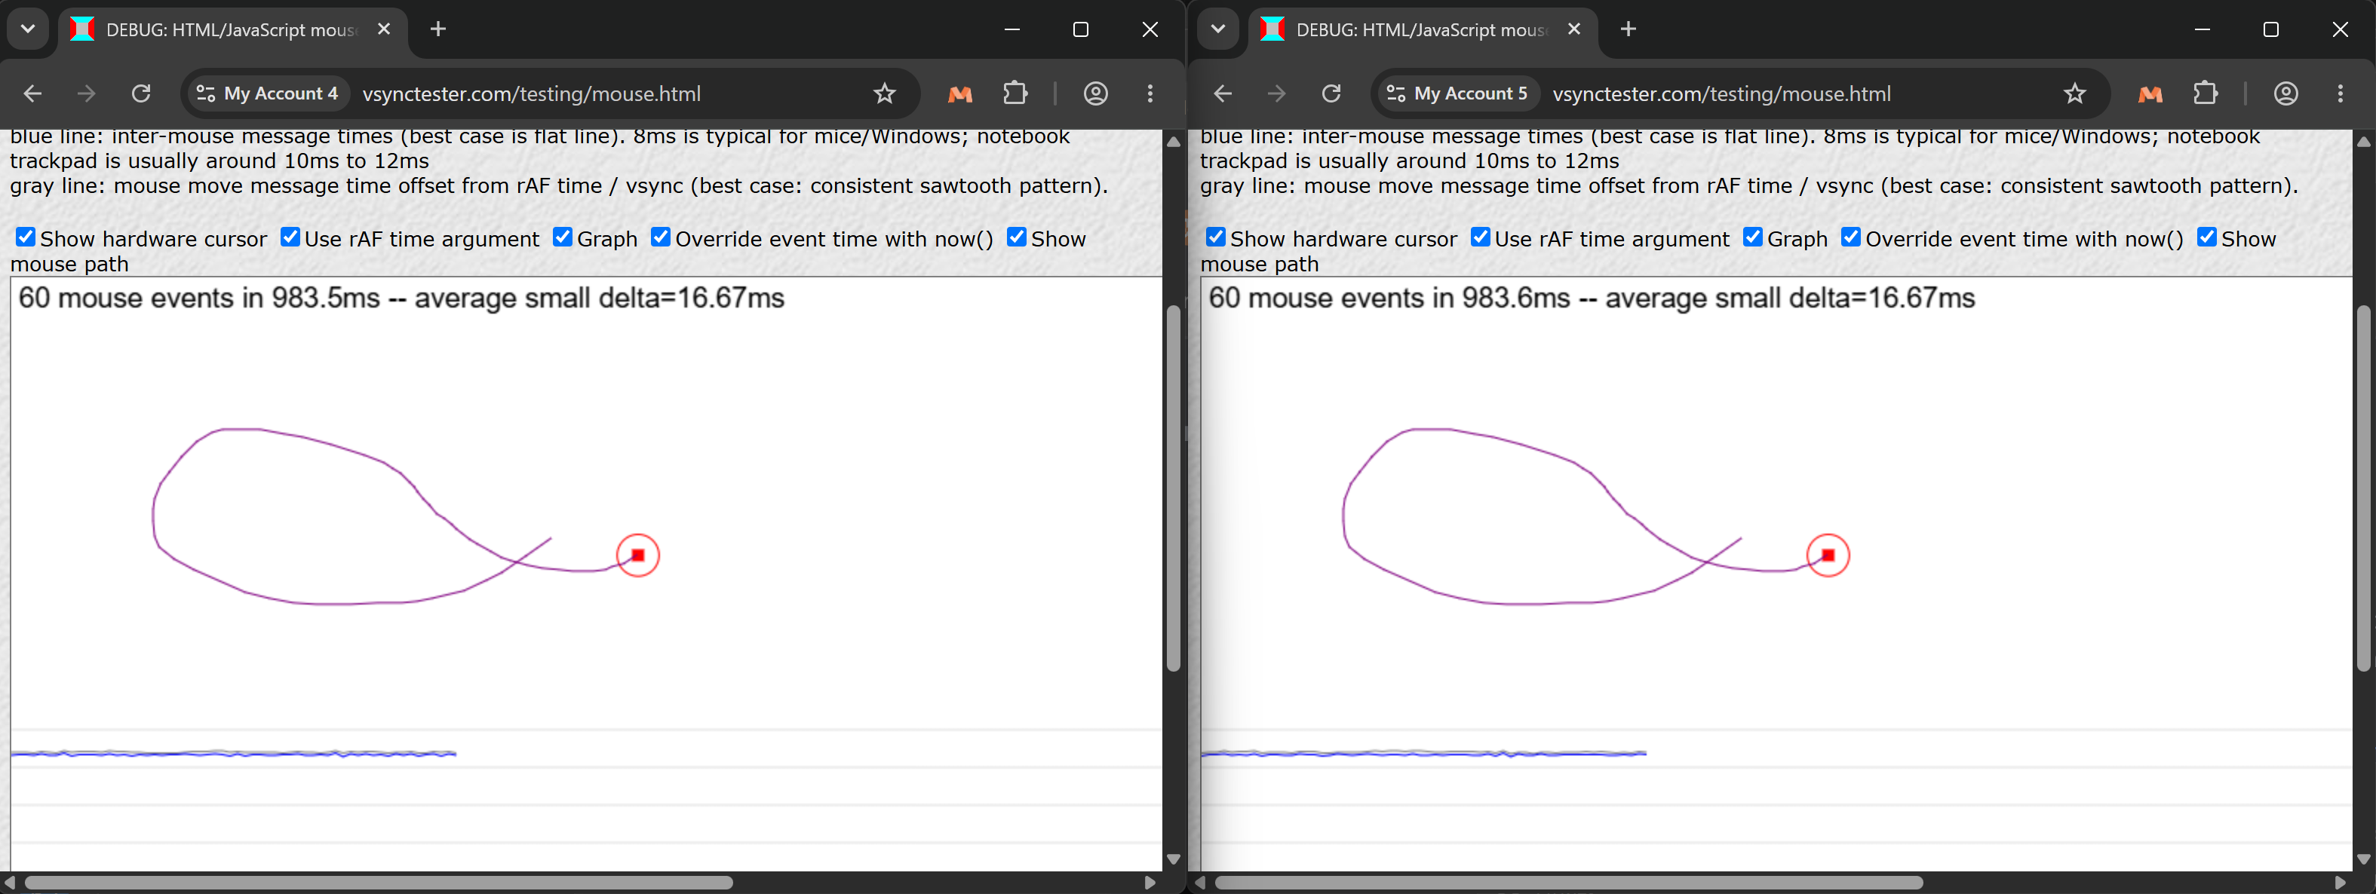Open the new tab plus button in the left window
This screenshot has width=2376, height=894.
coord(438,29)
